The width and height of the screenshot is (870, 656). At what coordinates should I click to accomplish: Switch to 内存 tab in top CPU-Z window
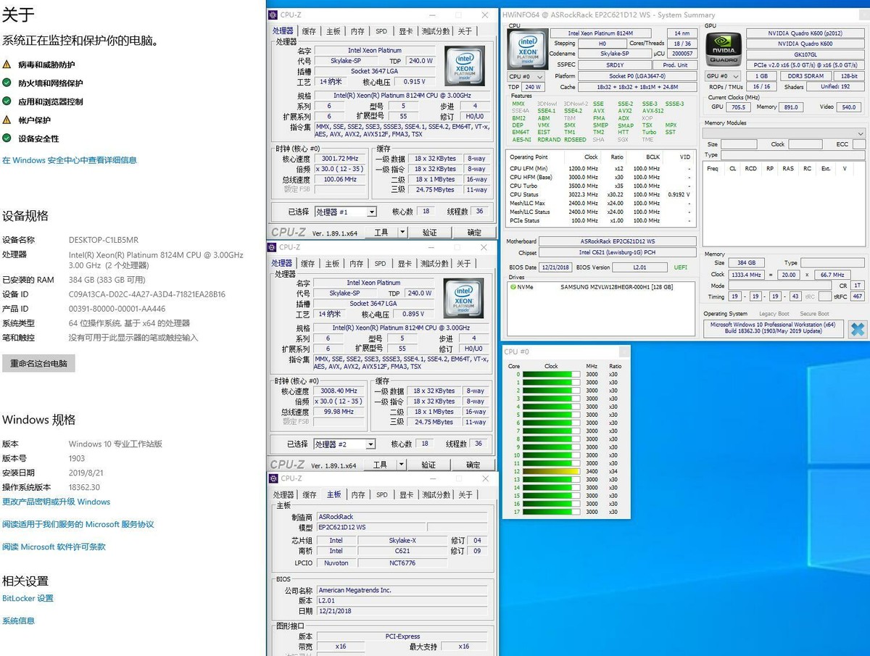(x=357, y=31)
